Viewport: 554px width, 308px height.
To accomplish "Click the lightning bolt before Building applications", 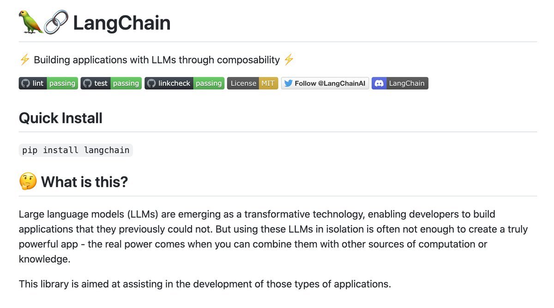I will (x=25, y=60).
